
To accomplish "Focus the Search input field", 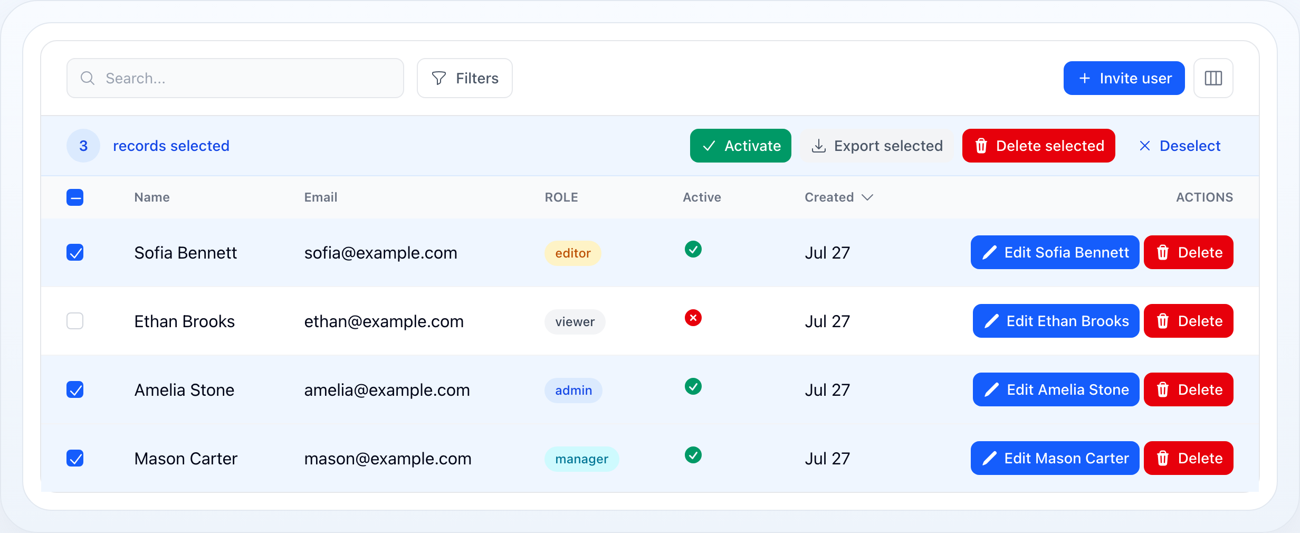I will point(235,78).
